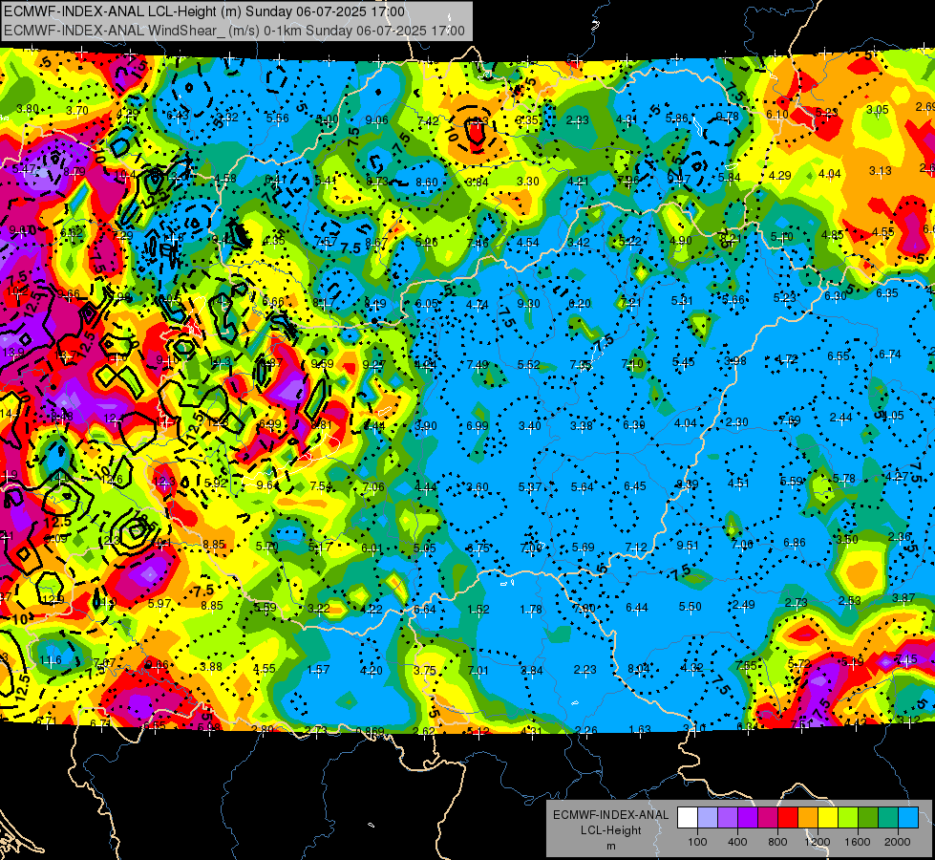Click the wind shear value '9.78'
Viewport: 935px width, 860px height.
click(728, 117)
